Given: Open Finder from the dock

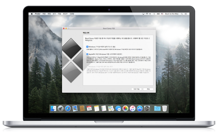Looking at the screenshot, I should tap(53, 109).
